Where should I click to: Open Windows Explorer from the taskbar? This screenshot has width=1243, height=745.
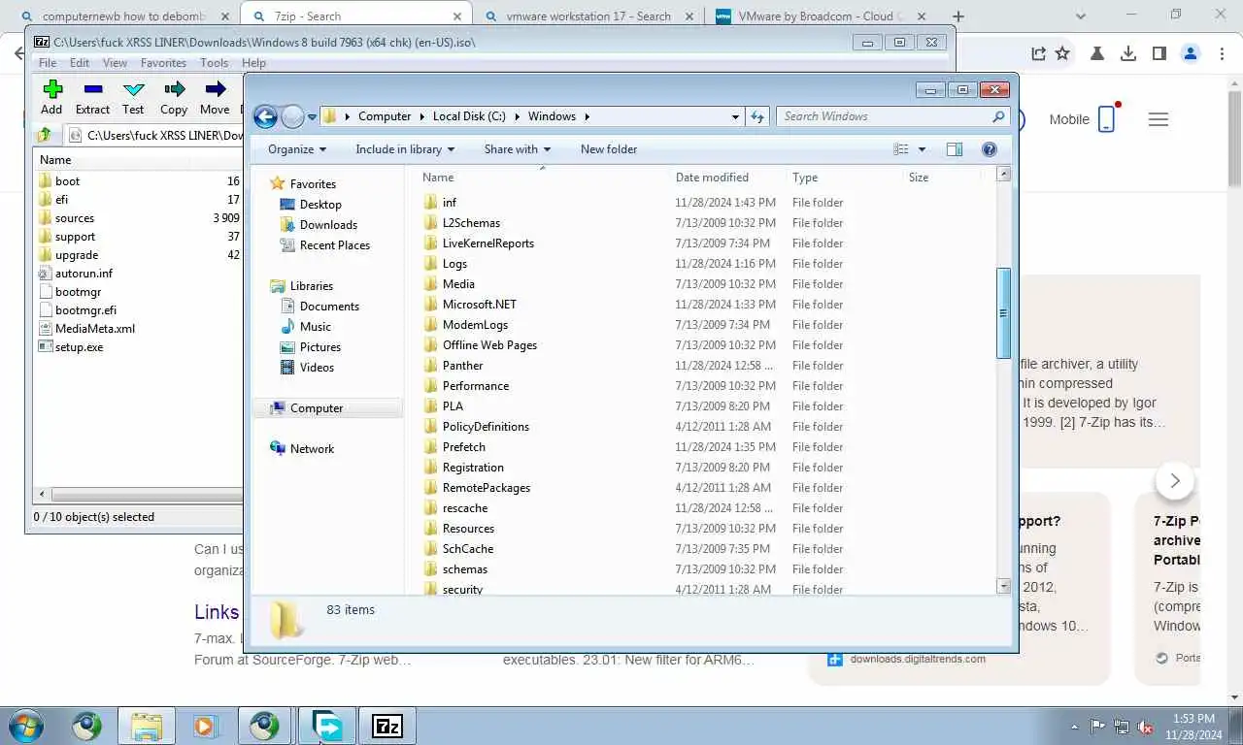[147, 726]
